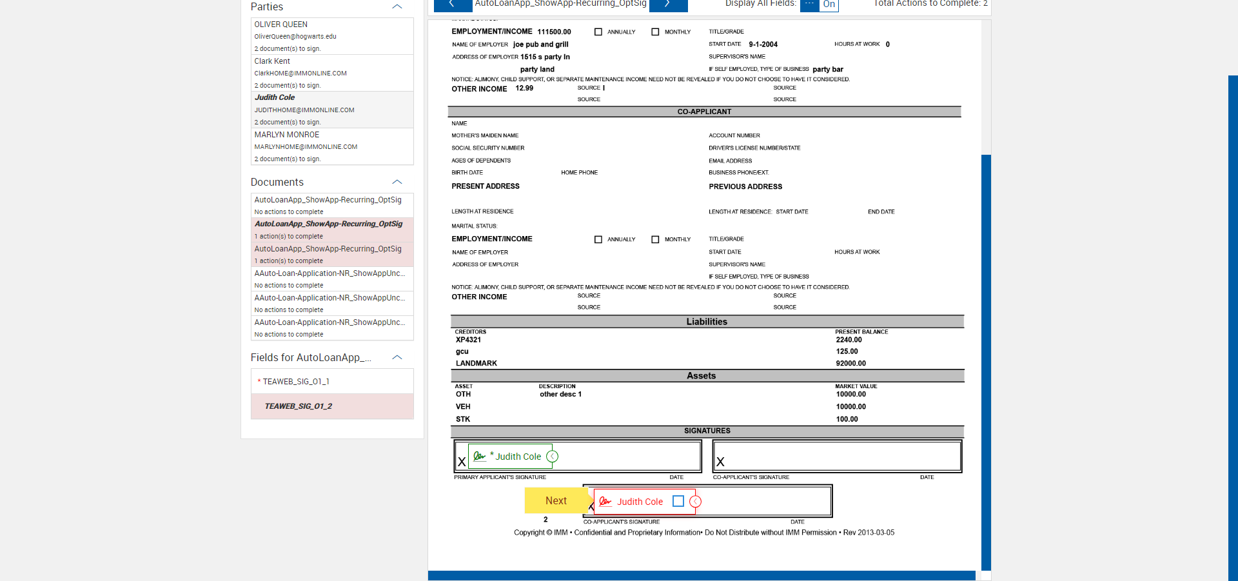This screenshot has height=581, width=1238.
Task: Select the TEAWEB_SIG_01_1 field
Action: coord(332,382)
